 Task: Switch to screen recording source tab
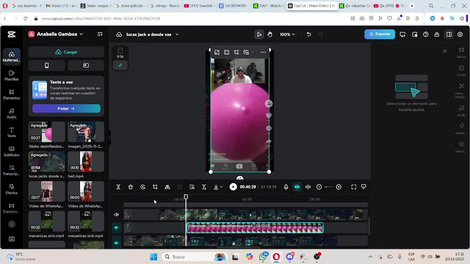click(x=86, y=65)
